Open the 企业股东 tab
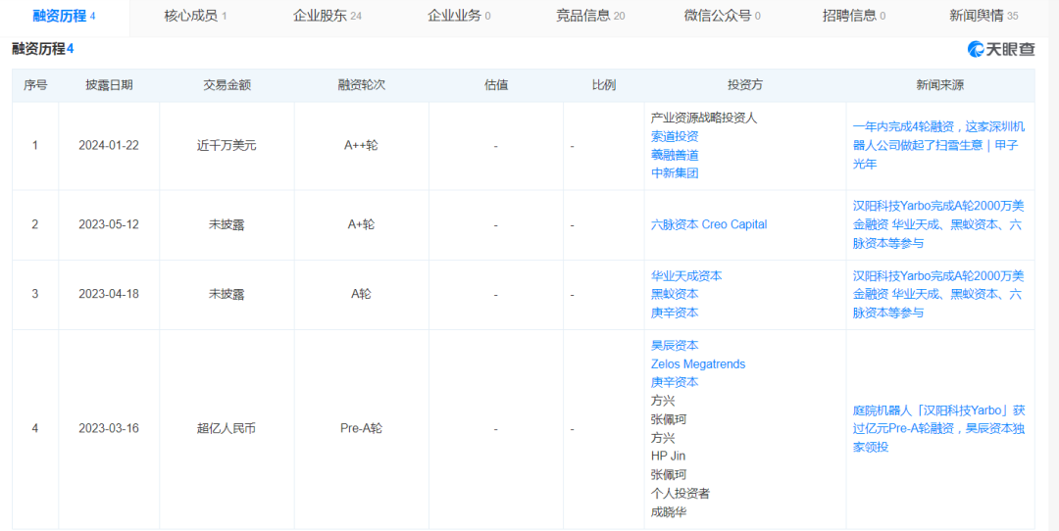Image resolution: width=1059 pixels, height=531 pixels. [328, 16]
